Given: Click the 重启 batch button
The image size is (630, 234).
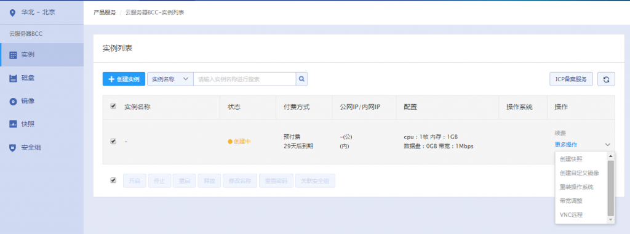Looking at the screenshot, I should tap(185, 181).
